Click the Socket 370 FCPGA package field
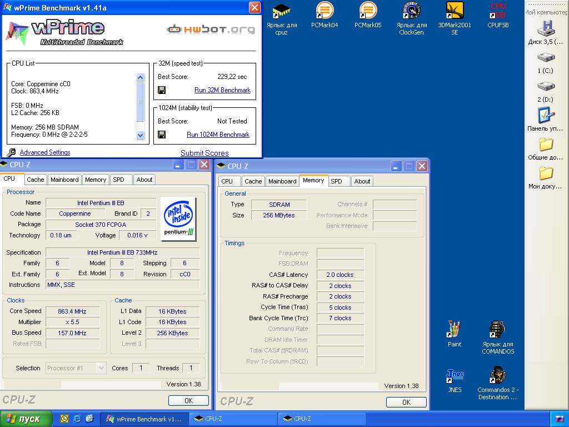 [x=101, y=225]
